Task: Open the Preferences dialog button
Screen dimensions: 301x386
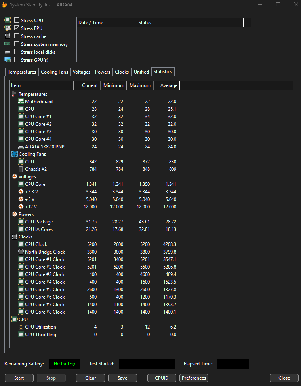Action: tap(194, 378)
